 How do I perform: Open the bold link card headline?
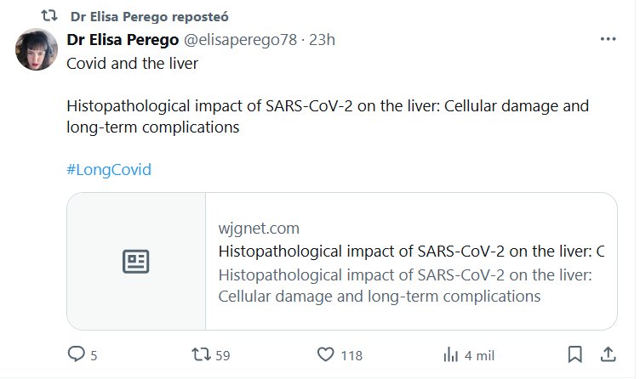coord(411,252)
